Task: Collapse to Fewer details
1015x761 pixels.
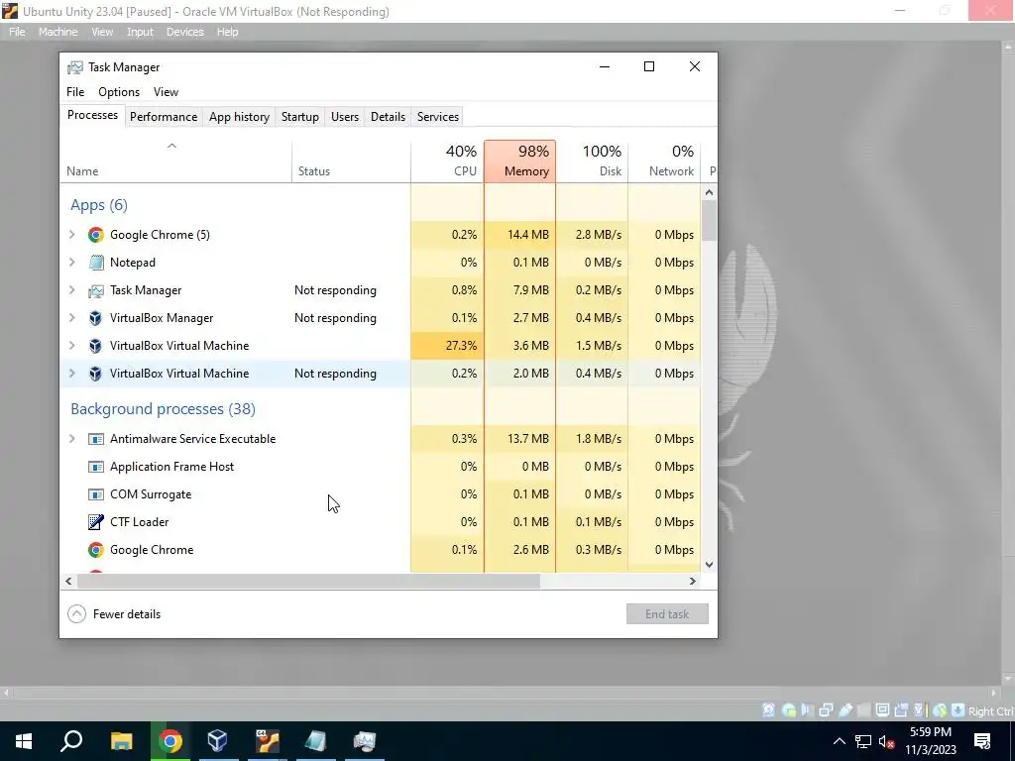Action: point(115,614)
